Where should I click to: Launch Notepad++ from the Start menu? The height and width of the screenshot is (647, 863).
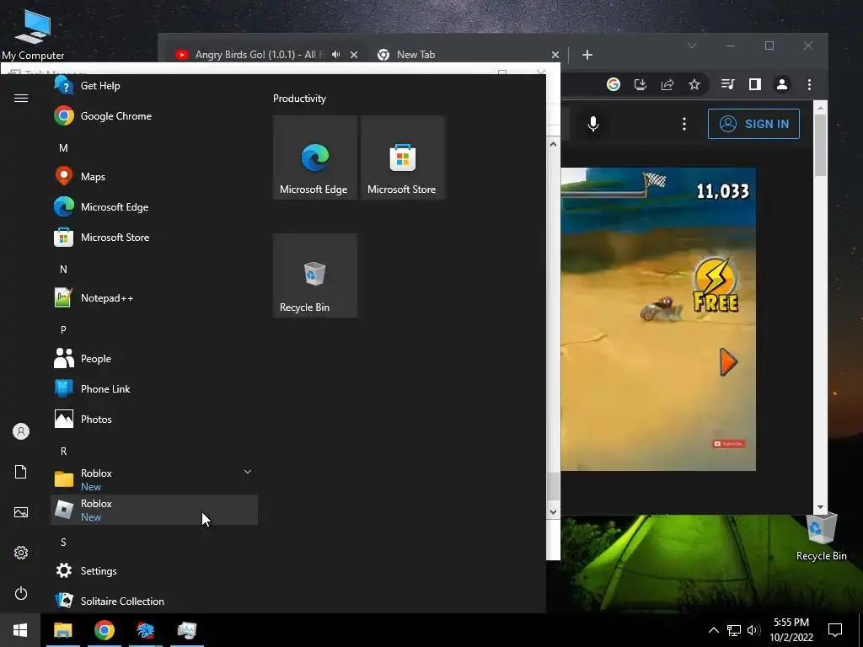(x=154, y=297)
